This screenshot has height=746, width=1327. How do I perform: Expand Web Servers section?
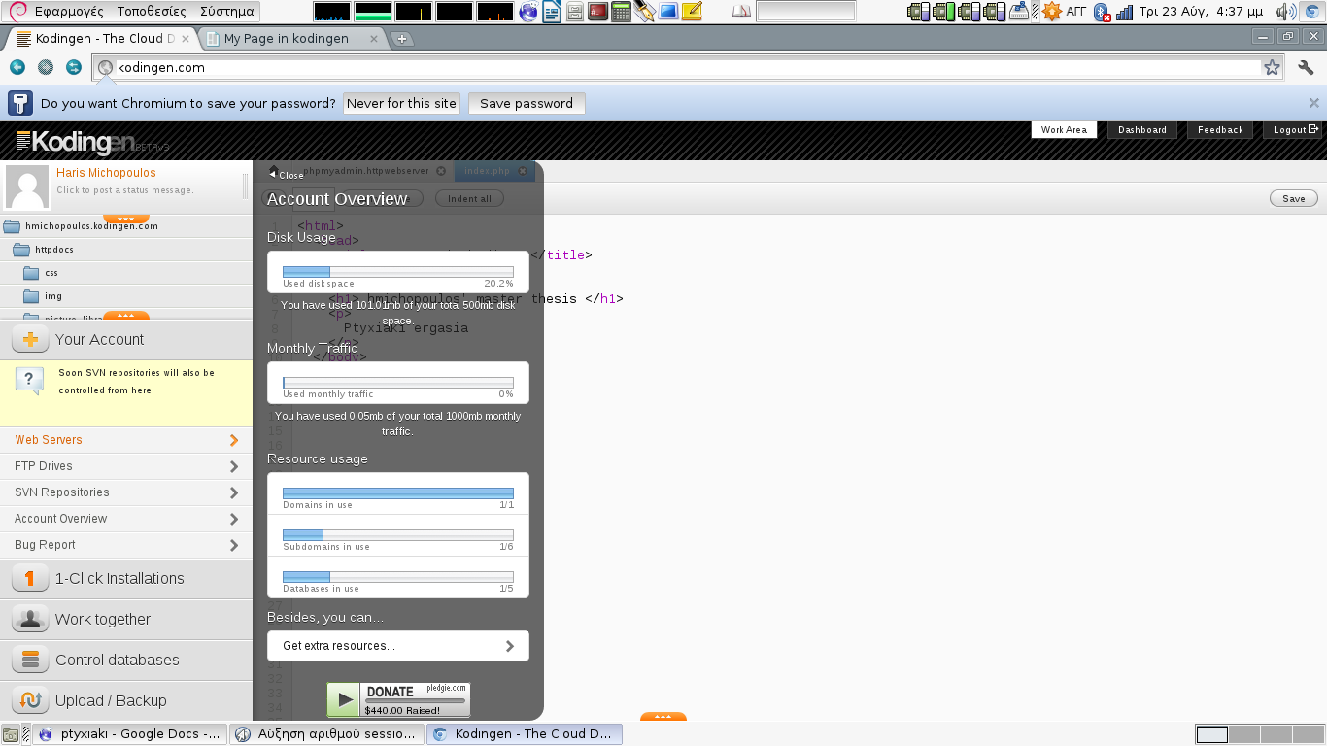pos(126,440)
